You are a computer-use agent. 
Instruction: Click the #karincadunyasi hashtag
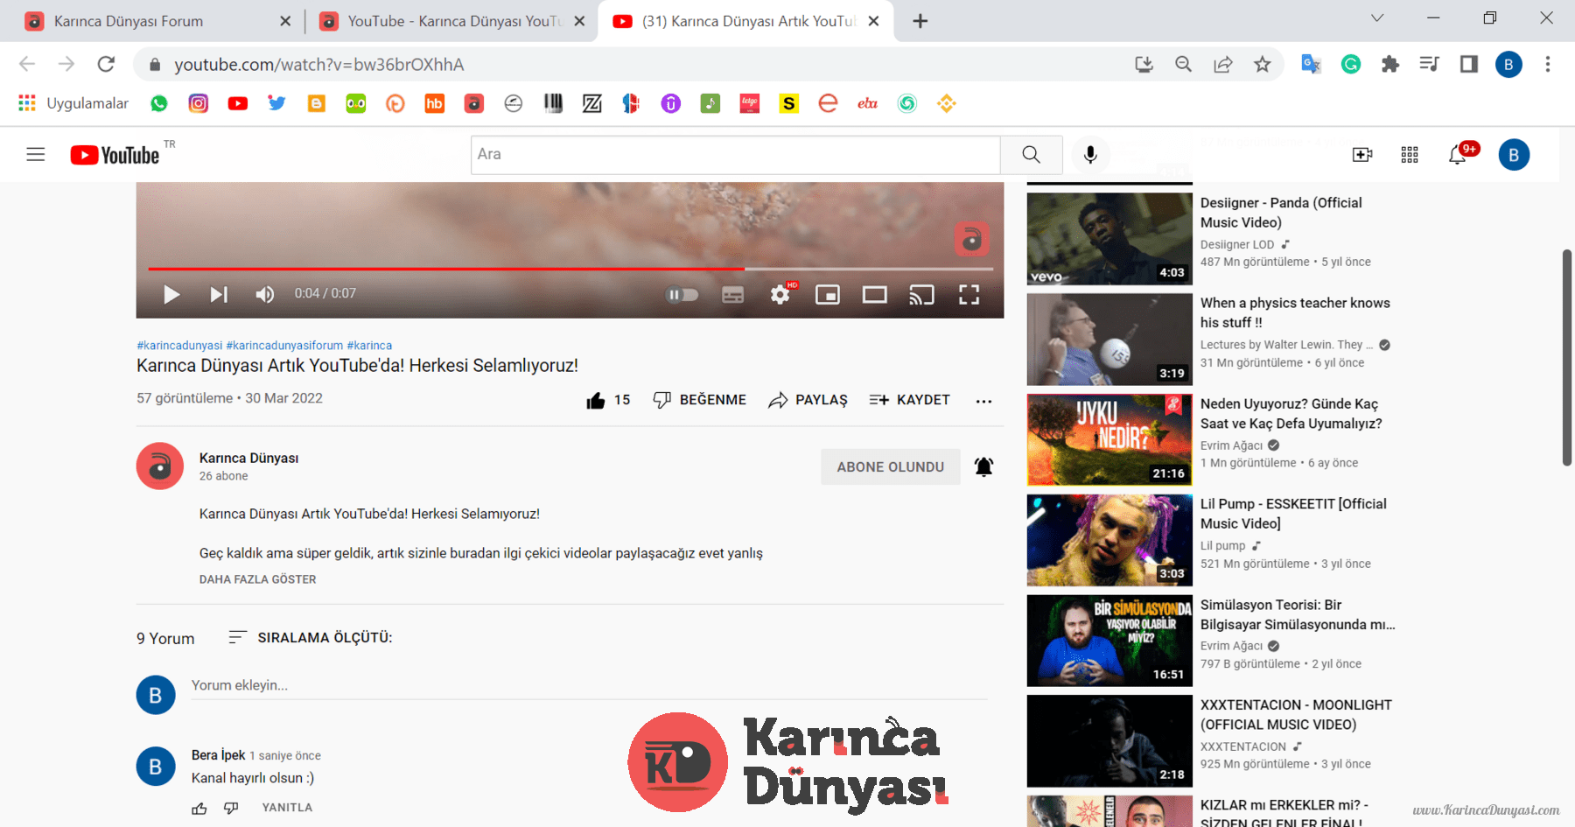(x=179, y=346)
